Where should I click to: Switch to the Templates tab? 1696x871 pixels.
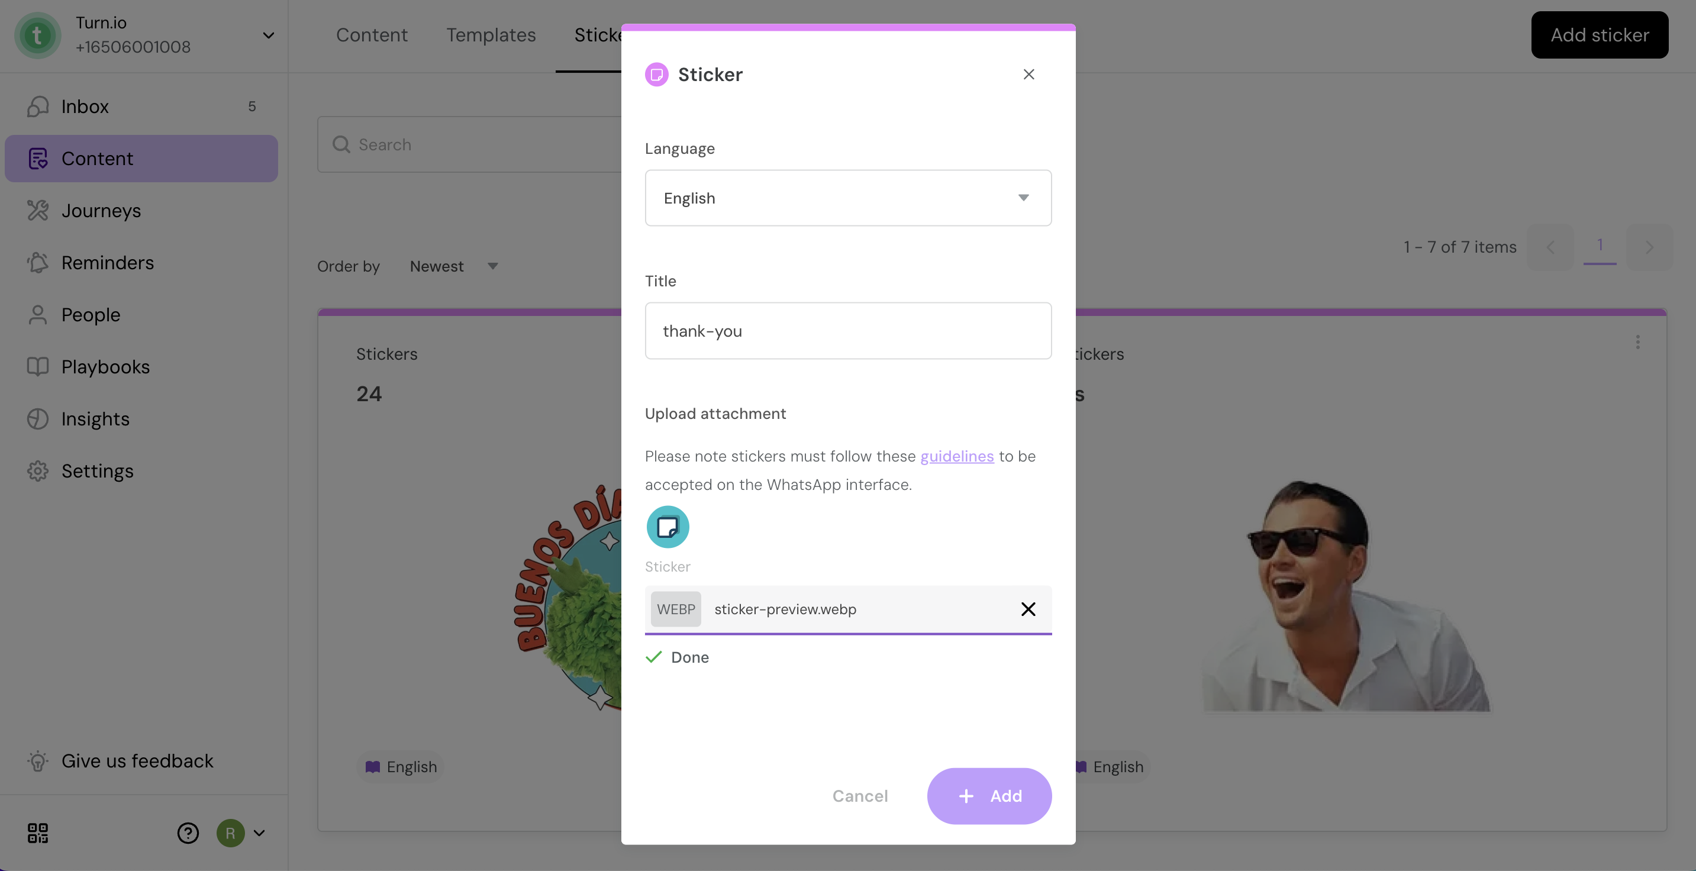491,35
